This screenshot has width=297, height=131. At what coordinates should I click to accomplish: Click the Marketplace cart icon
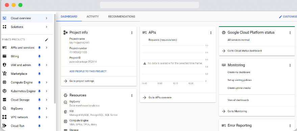point(4,74)
